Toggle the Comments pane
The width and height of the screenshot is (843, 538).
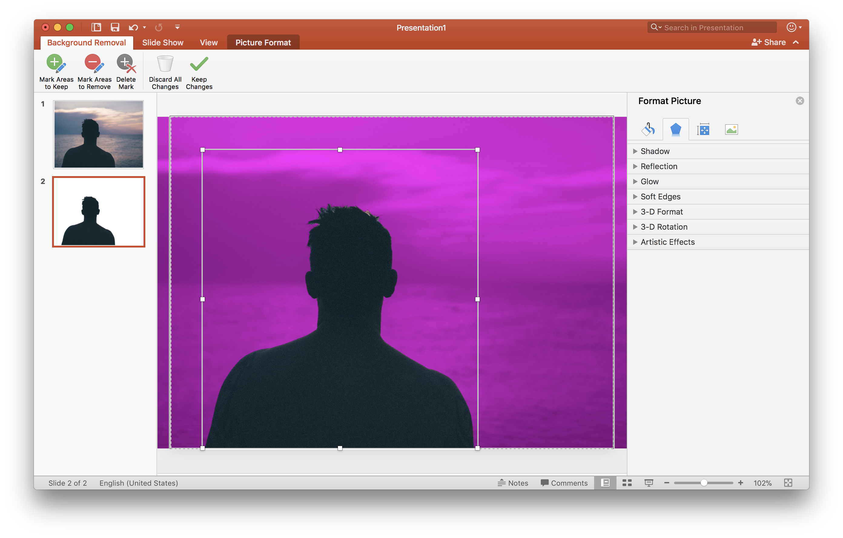tap(564, 483)
